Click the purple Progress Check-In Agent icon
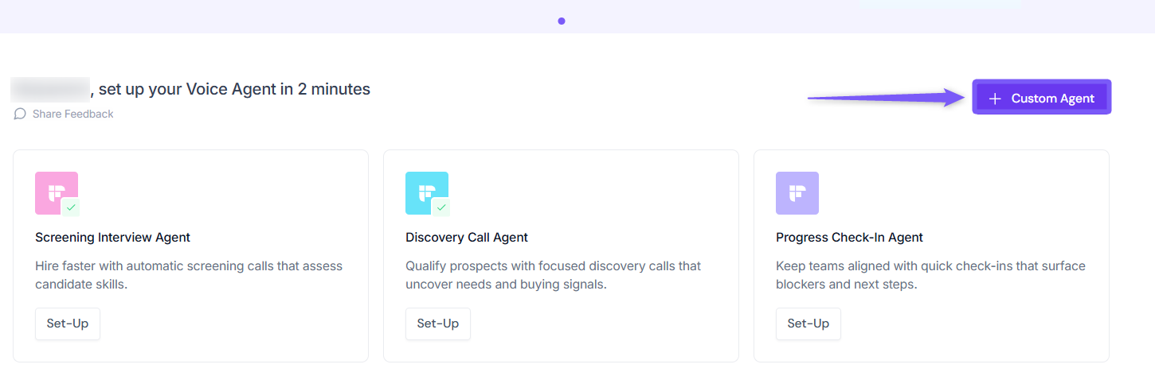The width and height of the screenshot is (1155, 372). coord(797,193)
